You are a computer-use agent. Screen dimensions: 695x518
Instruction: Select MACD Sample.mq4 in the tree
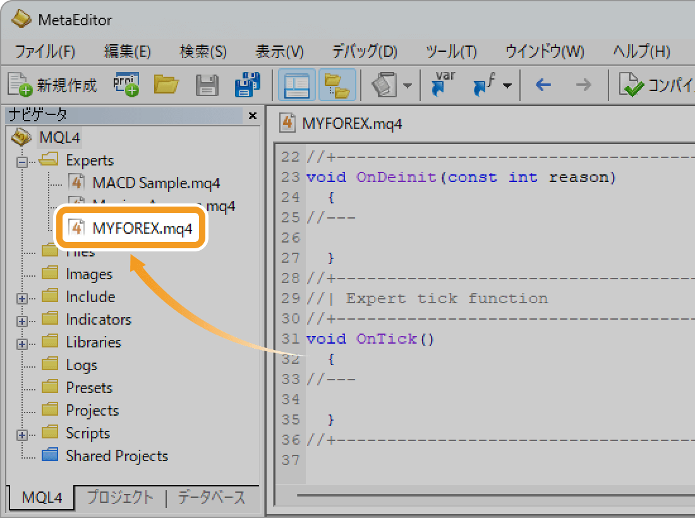tap(156, 183)
